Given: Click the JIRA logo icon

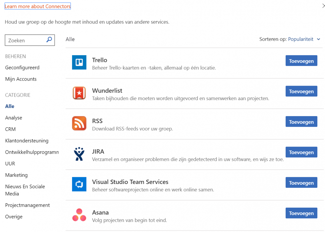Looking at the screenshot, I should tap(79, 154).
